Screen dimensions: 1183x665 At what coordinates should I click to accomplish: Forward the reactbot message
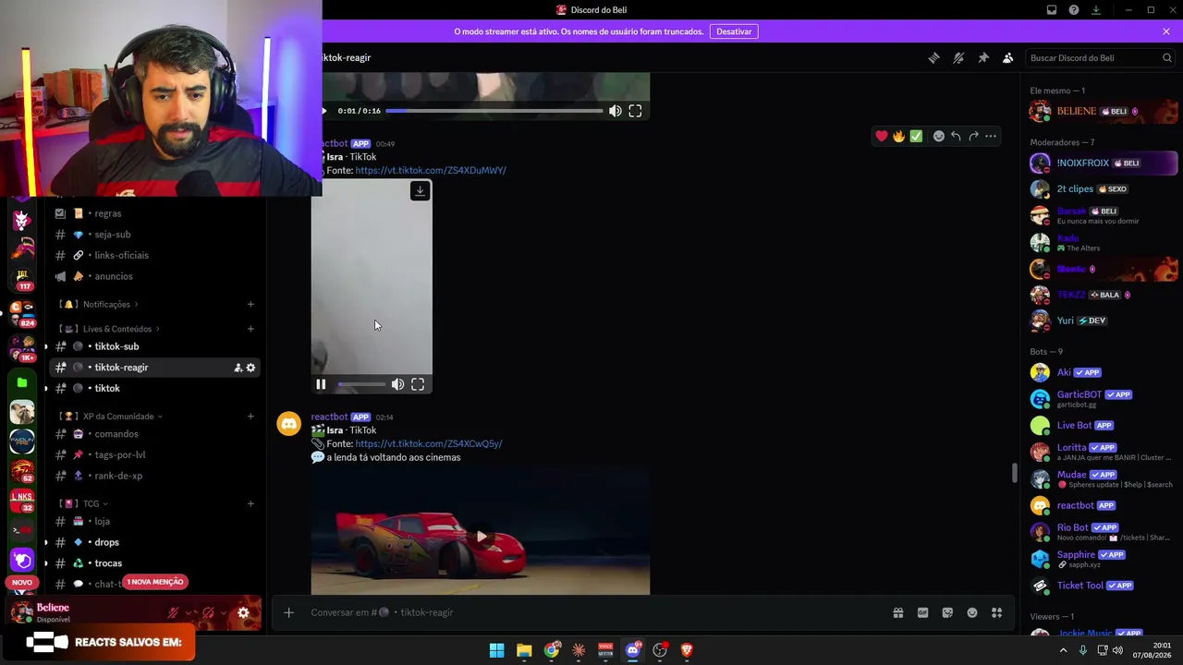pos(973,137)
